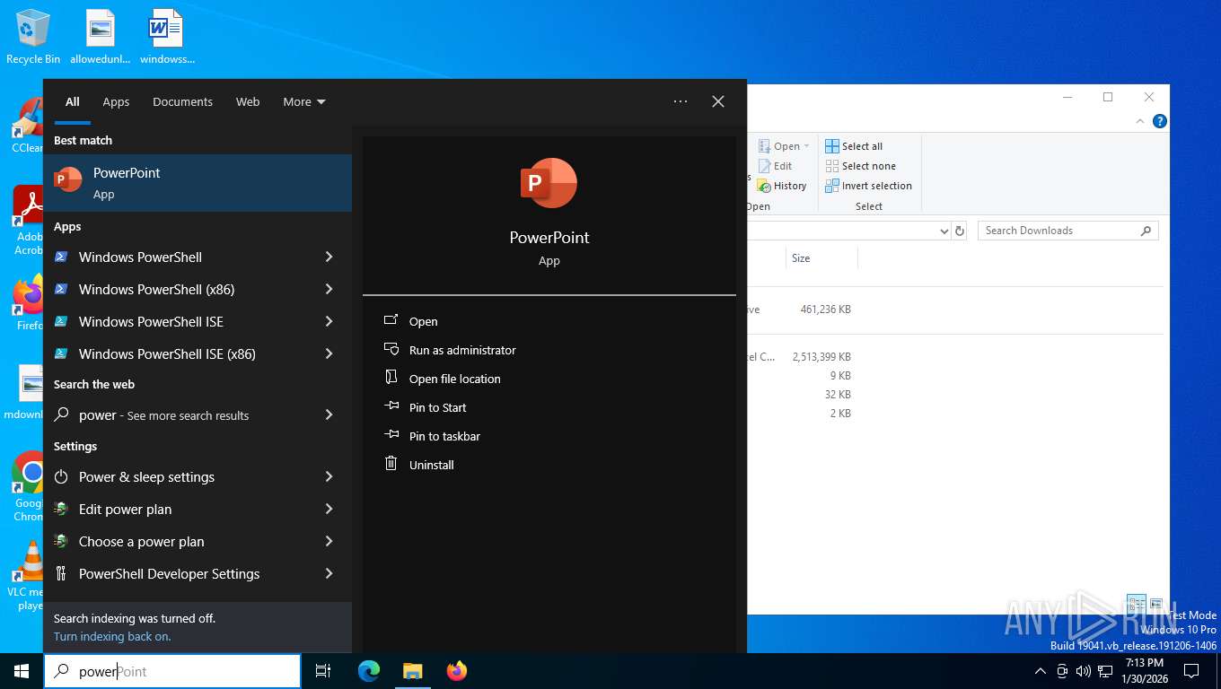Viewport: 1221px width, 689px height.
Task: Select the allowedunl image file on desktop
Action: (x=101, y=38)
